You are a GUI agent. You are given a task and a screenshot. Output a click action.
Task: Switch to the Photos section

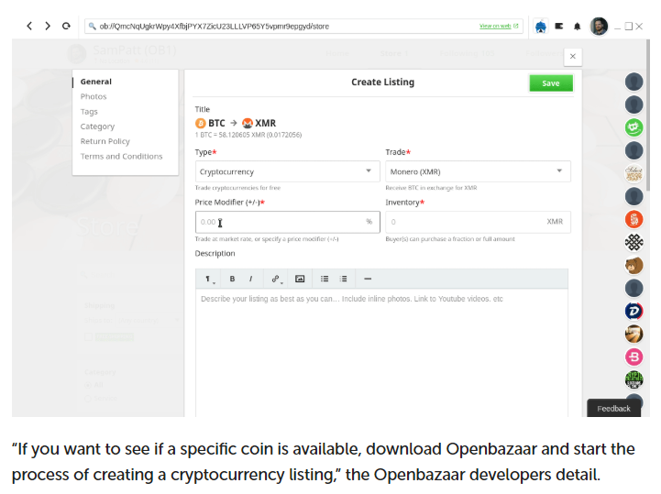pyautogui.click(x=94, y=96)
